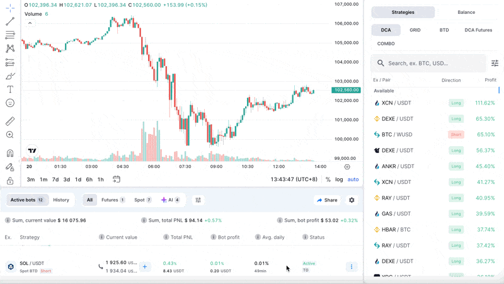Select the ruler measure tool
The width and height of the screenshot is (504, 284).
(10, 122)
